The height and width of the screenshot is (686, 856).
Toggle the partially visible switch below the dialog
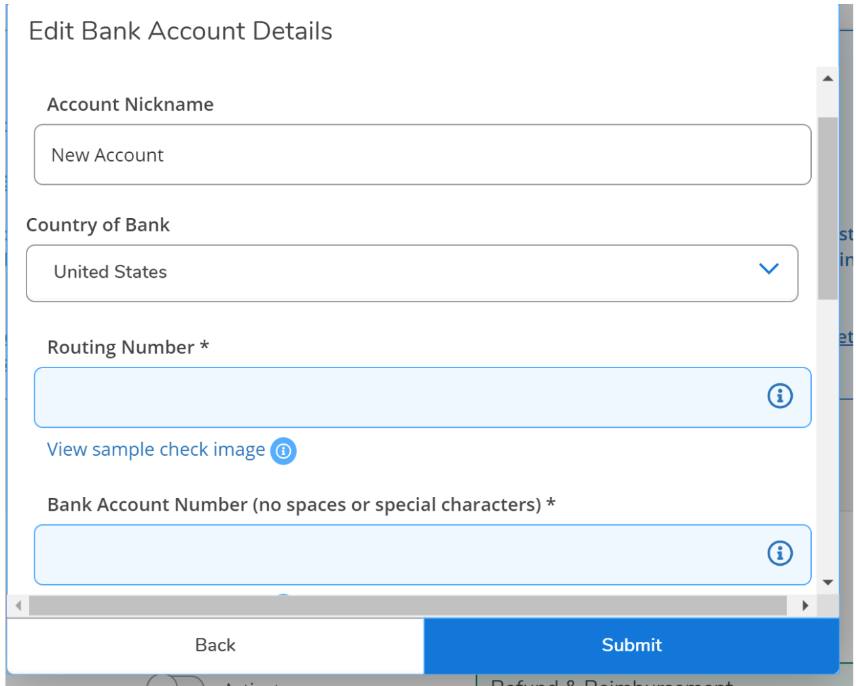175,681
